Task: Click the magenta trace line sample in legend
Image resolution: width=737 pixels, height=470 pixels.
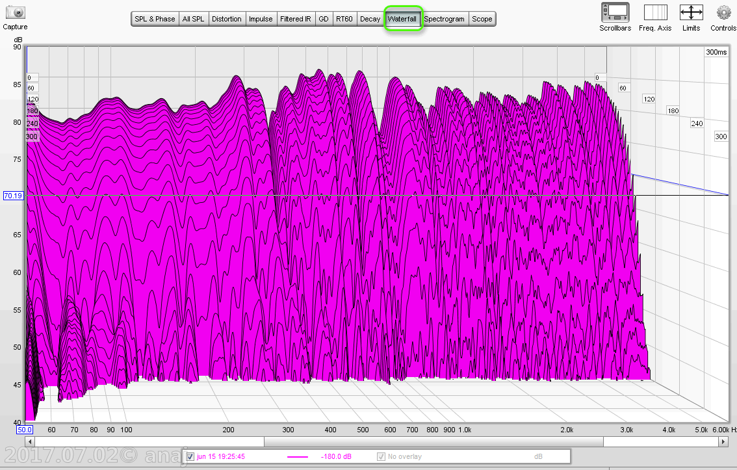Action: coord(297,456)
